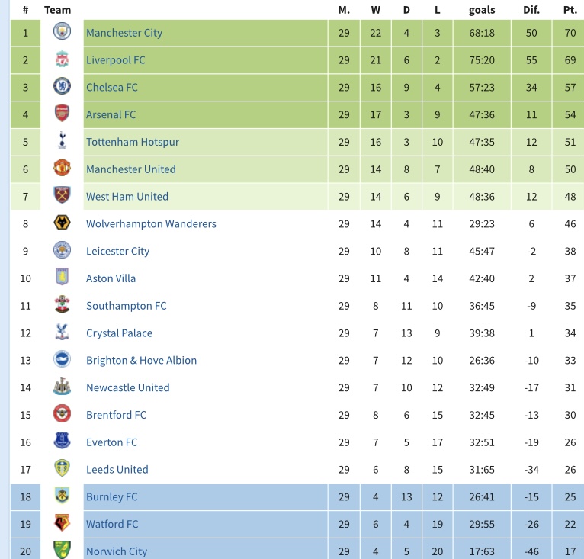Click the Pt. column header
Image resolution: width=584 pixels, height=559 pixels.
[x=570, y=10]
